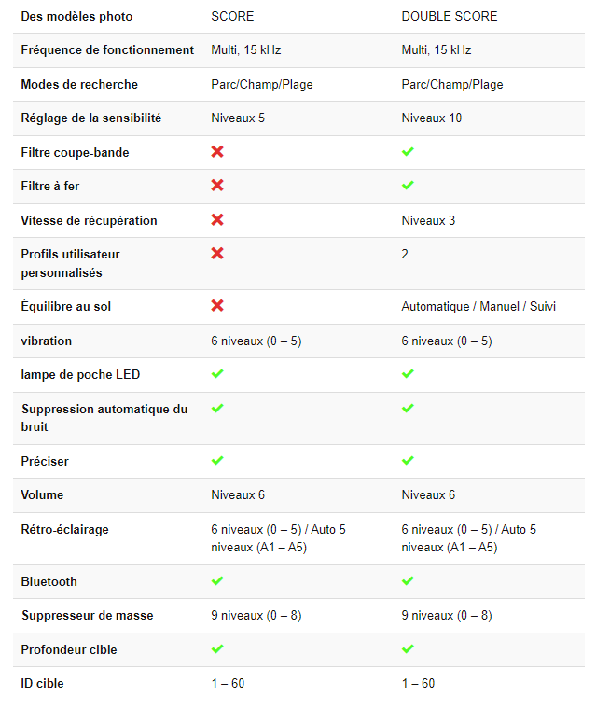Click green check for DOUBLE SCORE Filtre coupe-bande

click(x=408, y=151)
